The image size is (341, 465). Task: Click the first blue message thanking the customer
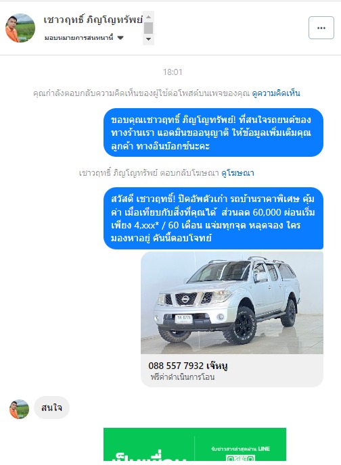(213, 132)
